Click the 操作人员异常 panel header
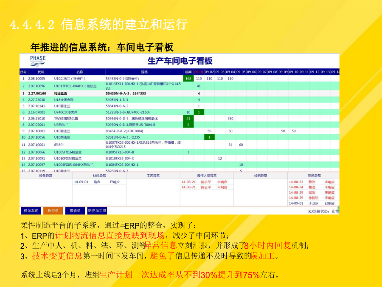Viewport: 382px width, 287px height. [x=207, y=176]
